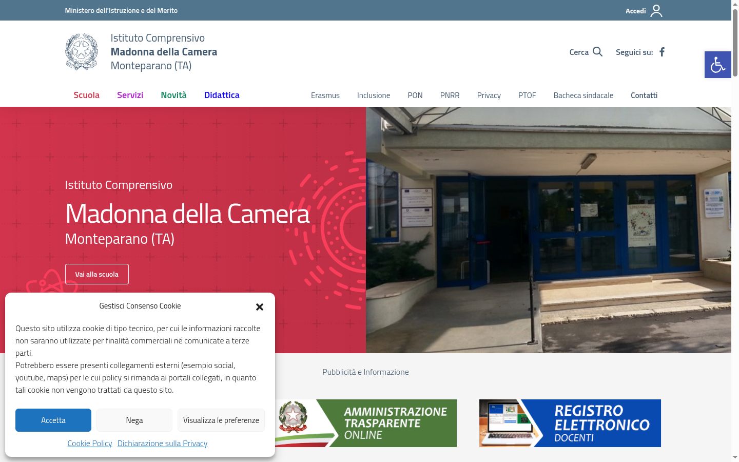Open the Dichiarazione sulla Privacy link
The image size is (739, 462).
coord(162,443)
